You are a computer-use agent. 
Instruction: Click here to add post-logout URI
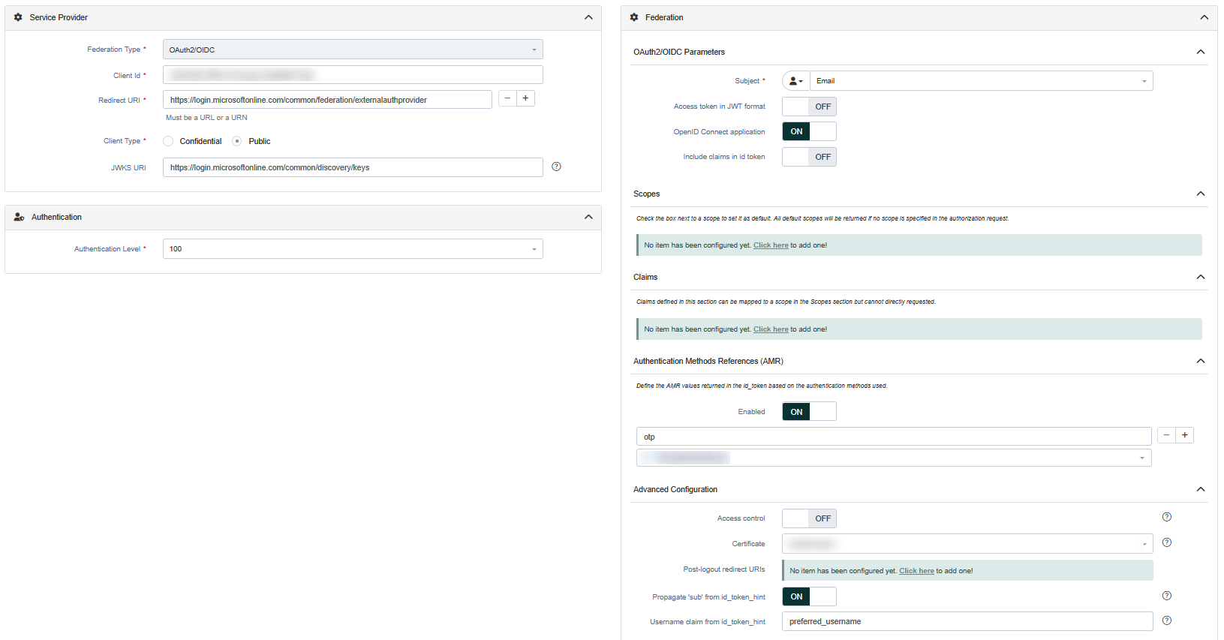pos(916,571)
